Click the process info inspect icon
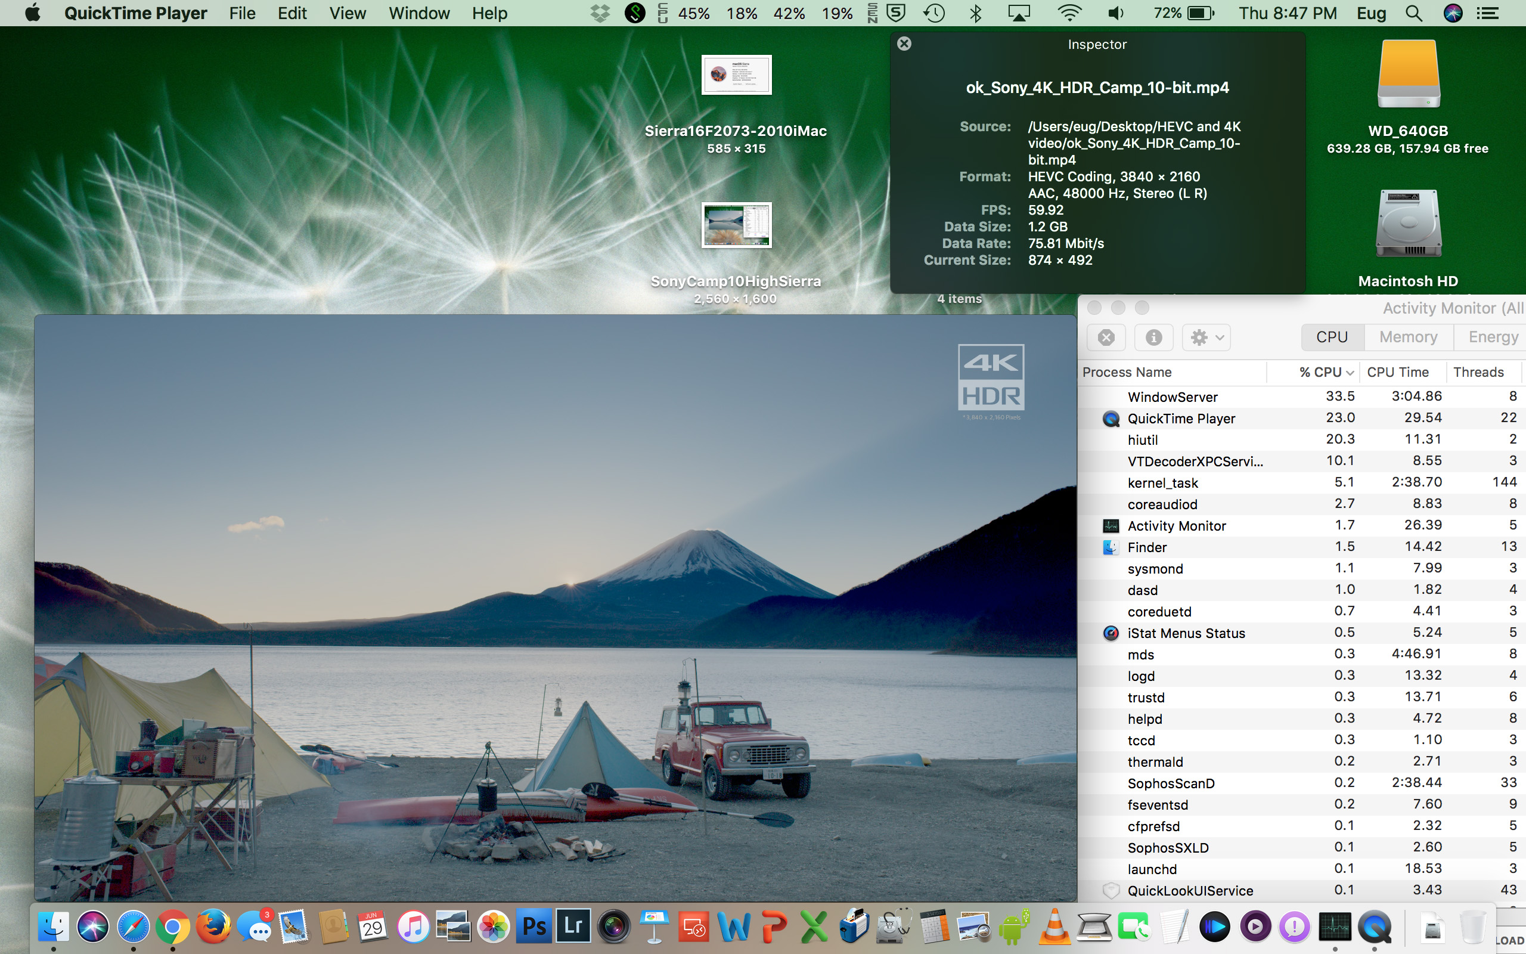 pyautogui.click(x=1153, y=337)
